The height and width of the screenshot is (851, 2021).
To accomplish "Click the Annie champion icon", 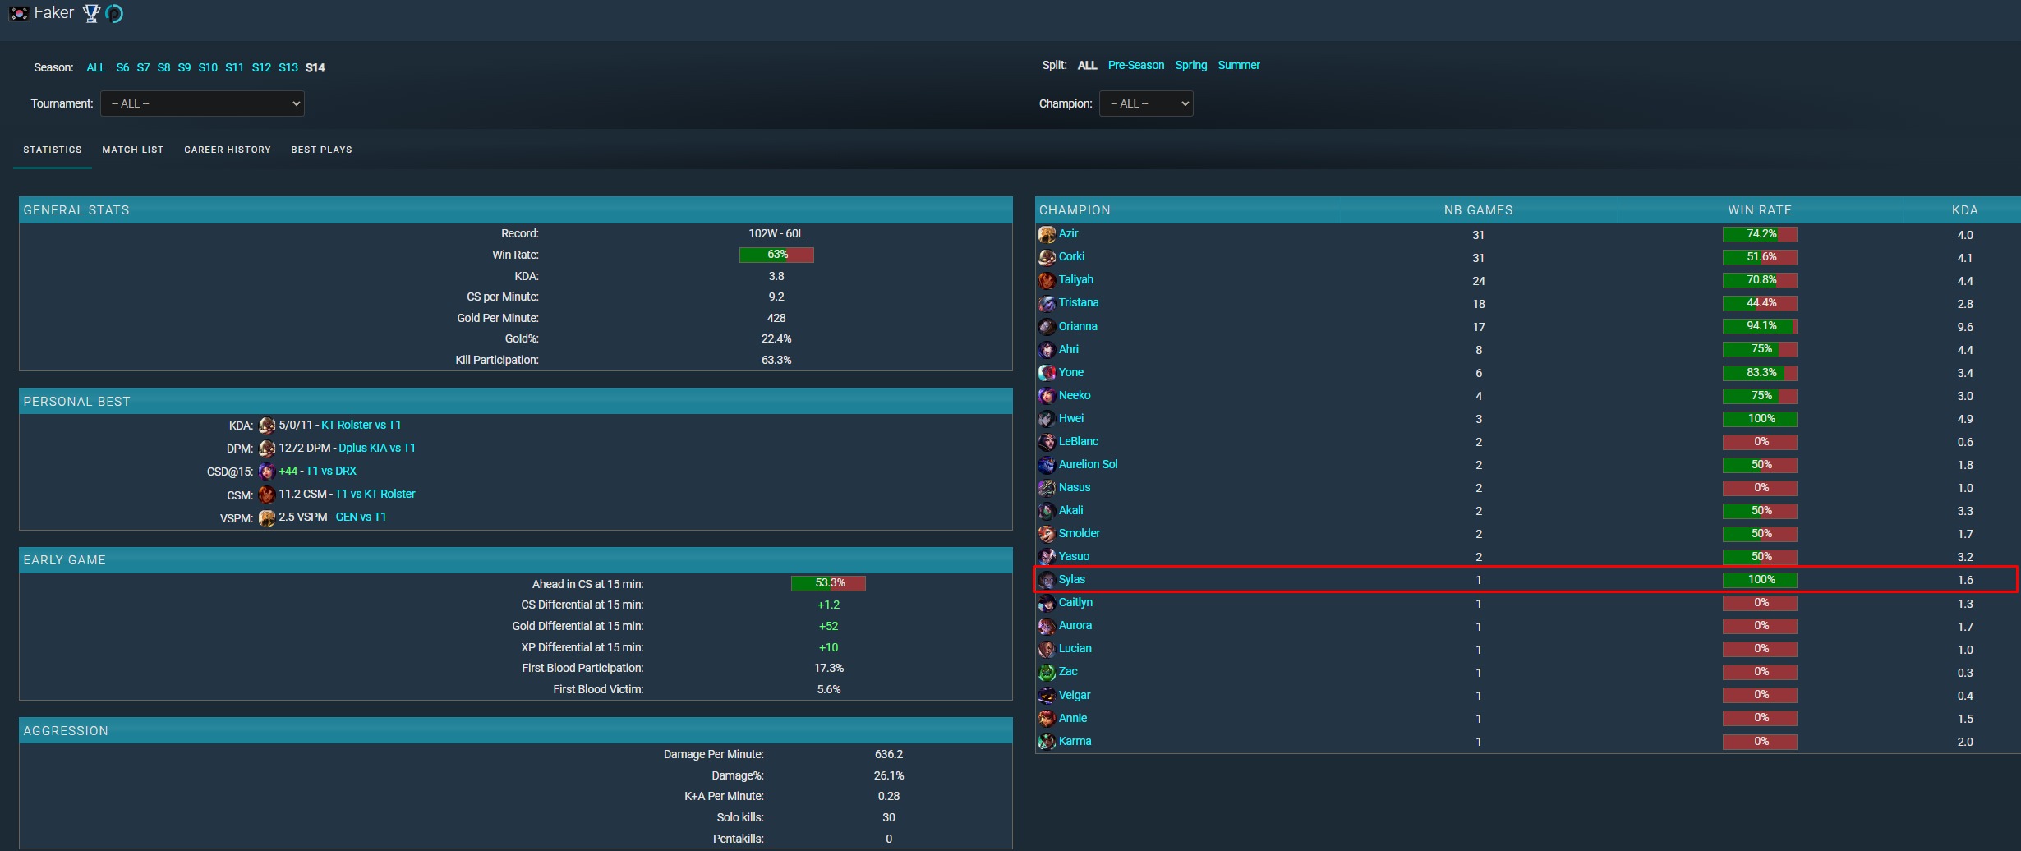I will pos(1047,719).
